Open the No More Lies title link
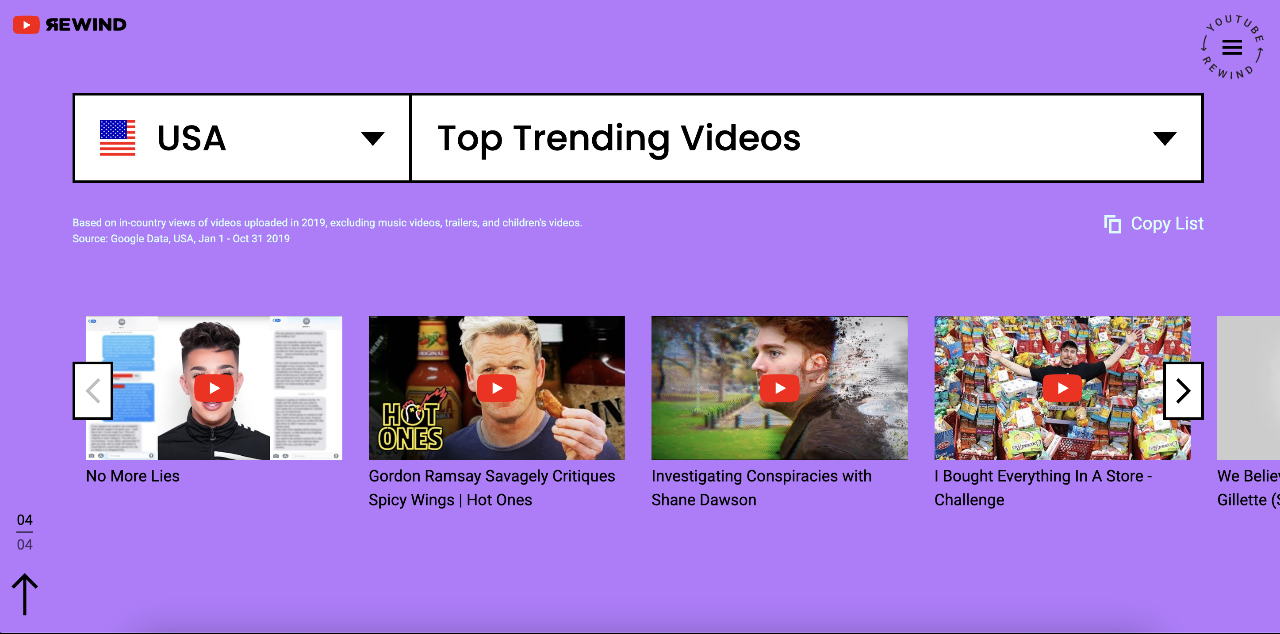This screenshot has height=634, width=1280. click(x=133, y=476)
